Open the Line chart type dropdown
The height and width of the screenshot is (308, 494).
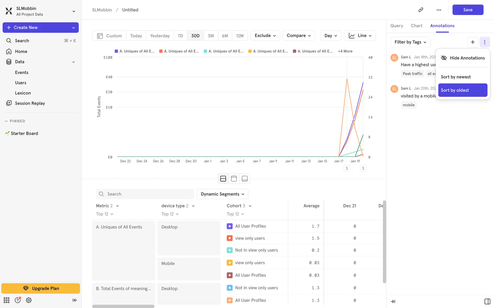[360, 36]
